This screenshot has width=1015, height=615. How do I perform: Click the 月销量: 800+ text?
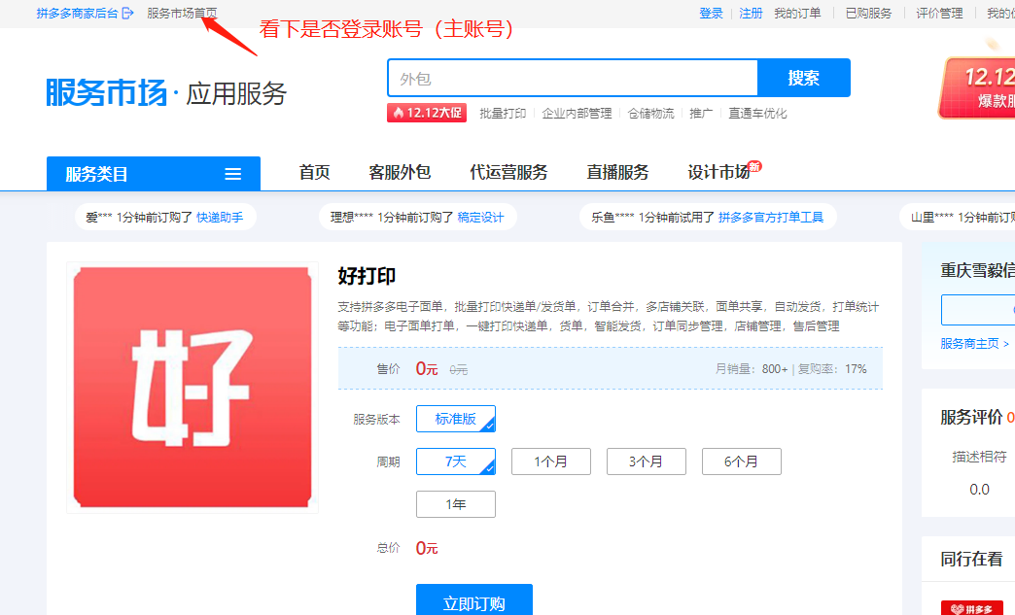coord(751,368)
